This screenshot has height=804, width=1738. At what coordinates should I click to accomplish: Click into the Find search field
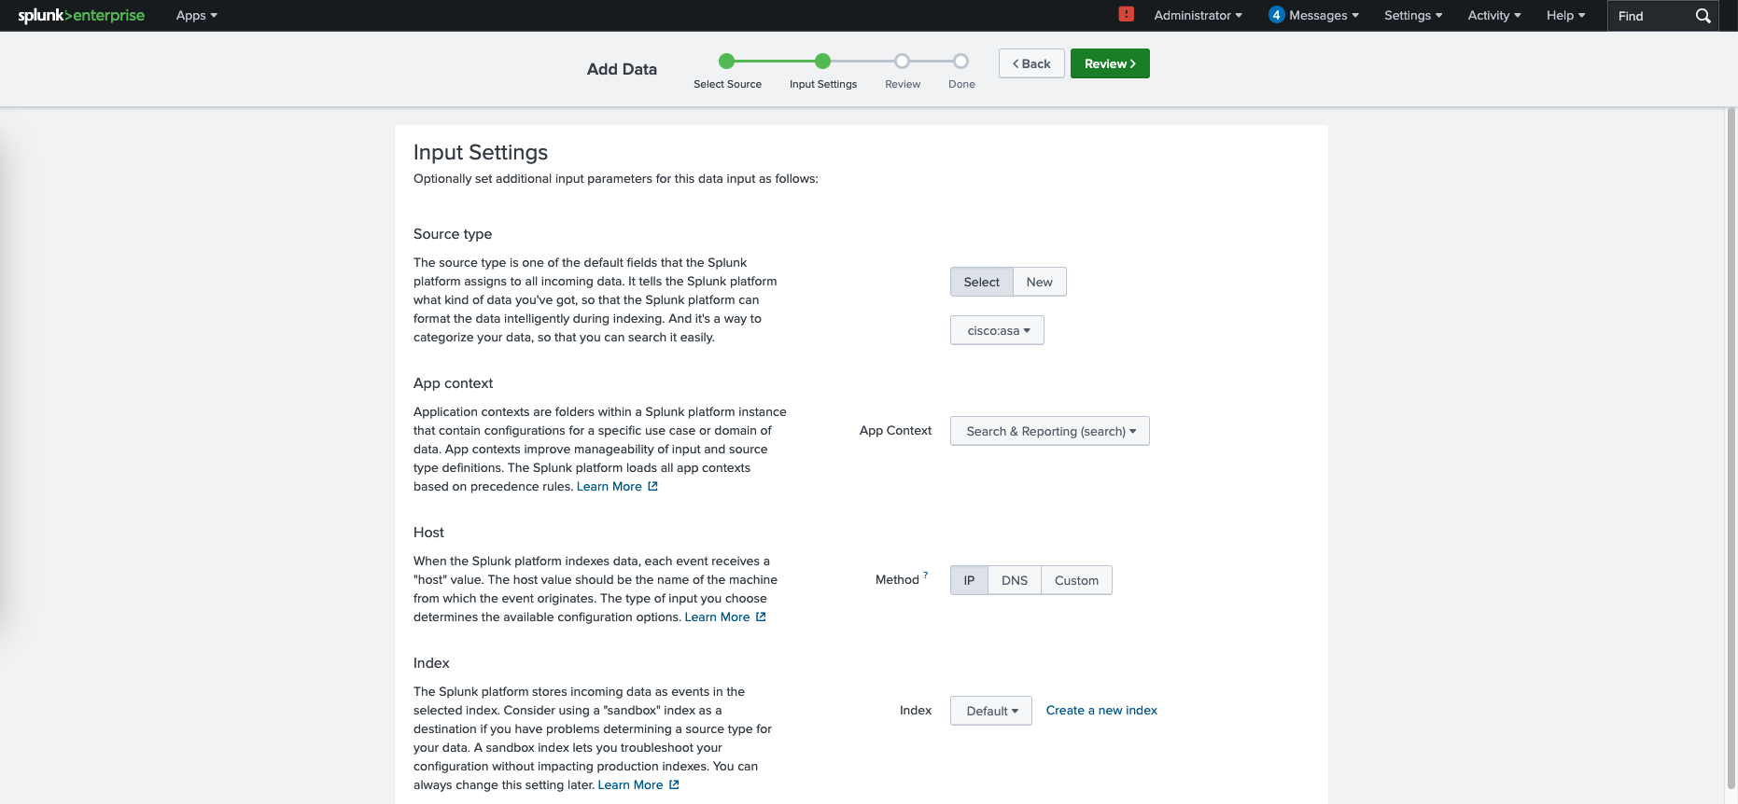(x=1650, y=16)
